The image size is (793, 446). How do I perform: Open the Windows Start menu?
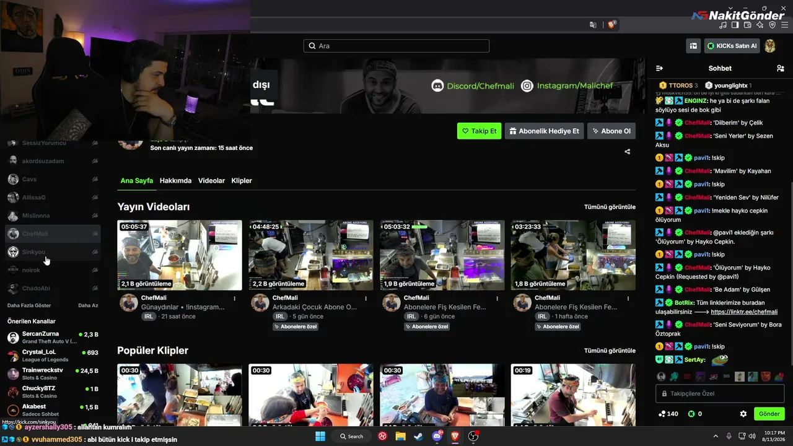320,436
